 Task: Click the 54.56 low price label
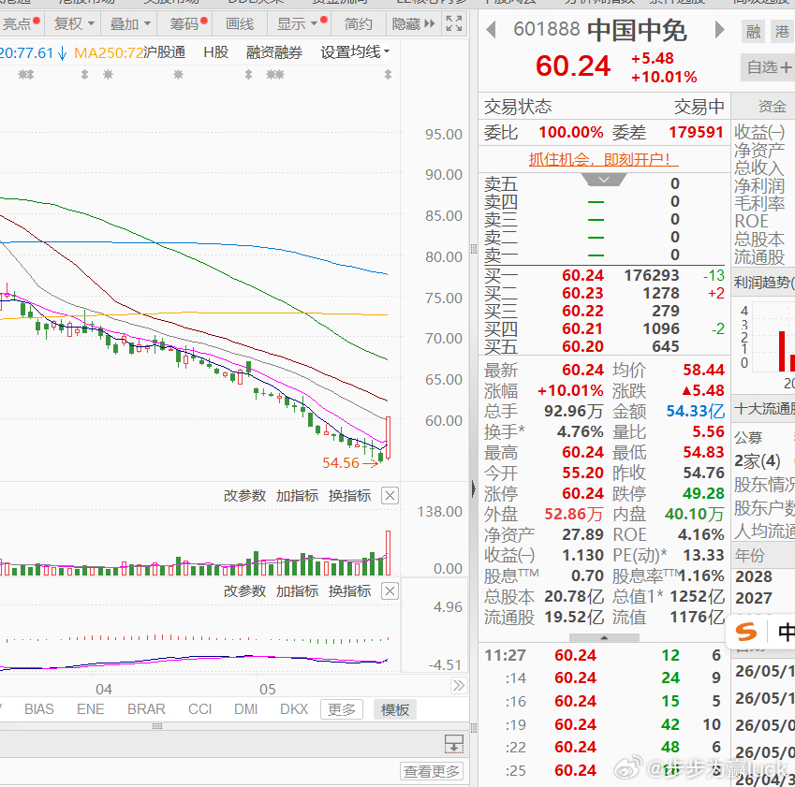(x=341, y=462)
